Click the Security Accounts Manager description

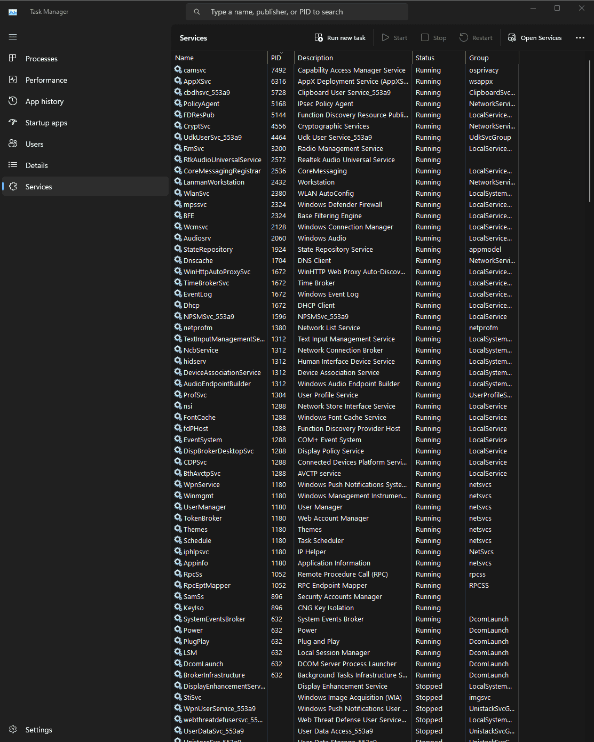pos(340,597)
